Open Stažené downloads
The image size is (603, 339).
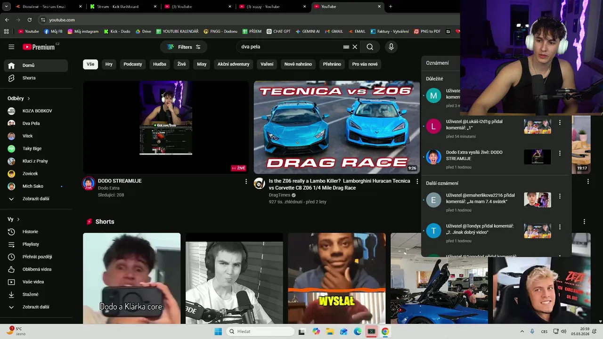point(36,294)
